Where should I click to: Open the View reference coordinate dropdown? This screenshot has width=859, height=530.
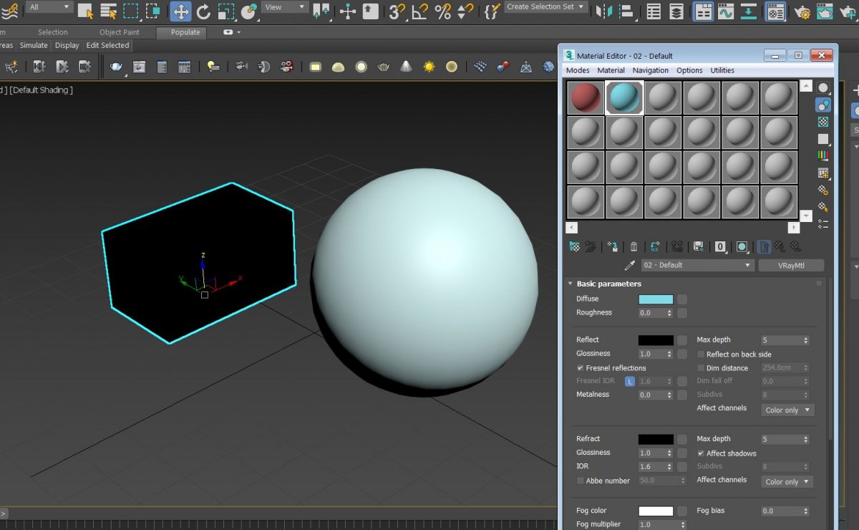(283, 7)
